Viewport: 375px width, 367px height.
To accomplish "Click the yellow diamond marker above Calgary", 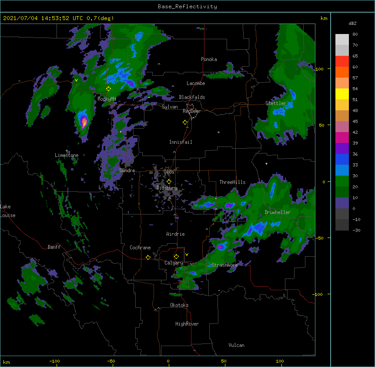I will pos(176,257).
